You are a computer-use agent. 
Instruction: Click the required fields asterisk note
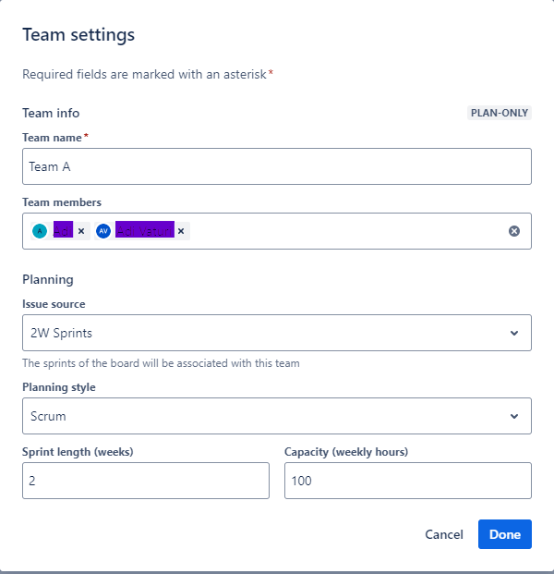coord(148,74)
